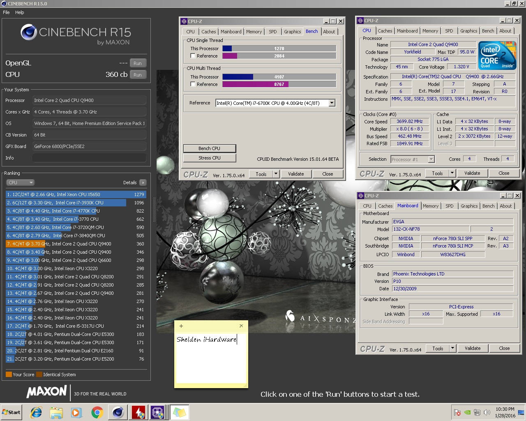Screen dimensions: 526x421
Task: Open Internet Explorer from the taskbar
Action: pos(36,412)
